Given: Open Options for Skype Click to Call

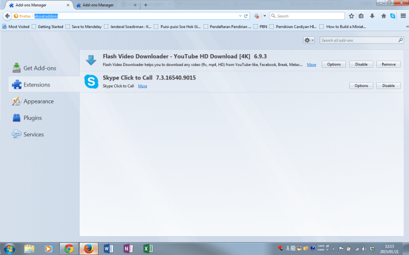Looking at the screenshot, I should 361,85.
